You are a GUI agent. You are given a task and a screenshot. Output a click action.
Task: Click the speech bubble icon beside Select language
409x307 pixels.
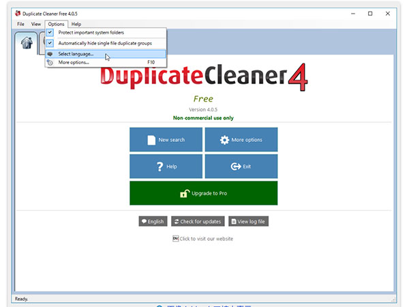click(x=50, y=54)
